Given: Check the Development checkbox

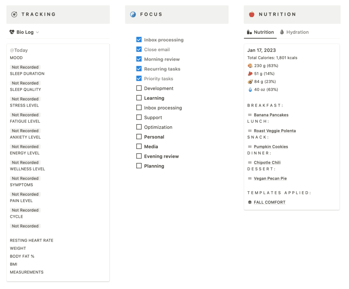Looking at the screenshot, I should tap(139, 88).
